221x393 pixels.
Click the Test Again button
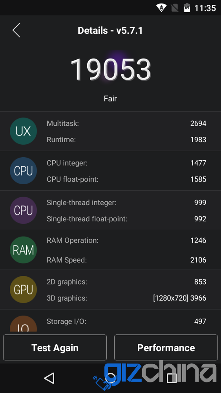click(x=55, y=348)
